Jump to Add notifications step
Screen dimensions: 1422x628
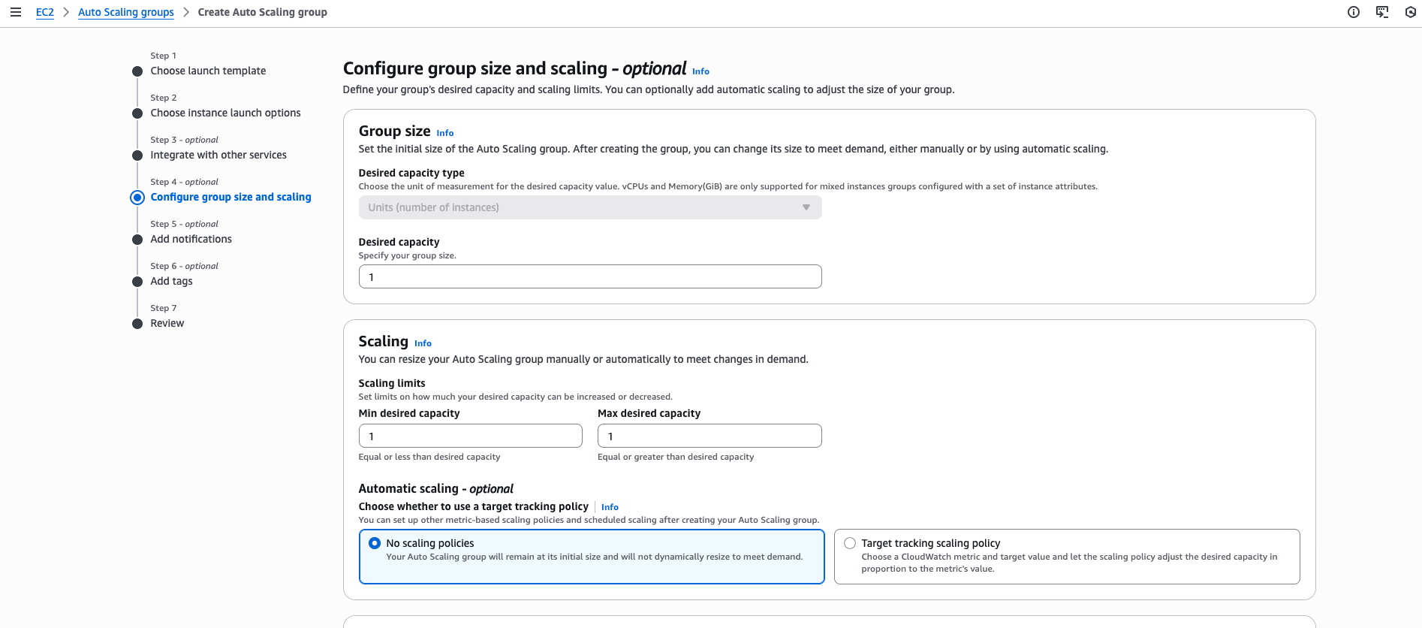click(191, 239)
